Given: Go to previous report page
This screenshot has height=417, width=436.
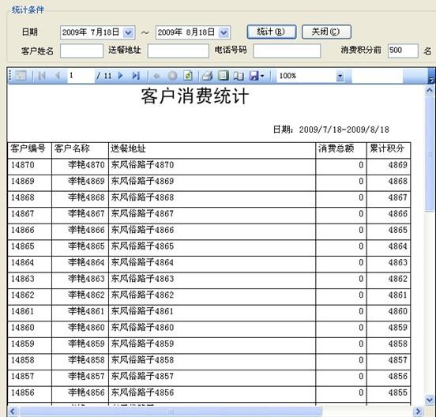Looking at the screenshot, I should tap(58, 76).
